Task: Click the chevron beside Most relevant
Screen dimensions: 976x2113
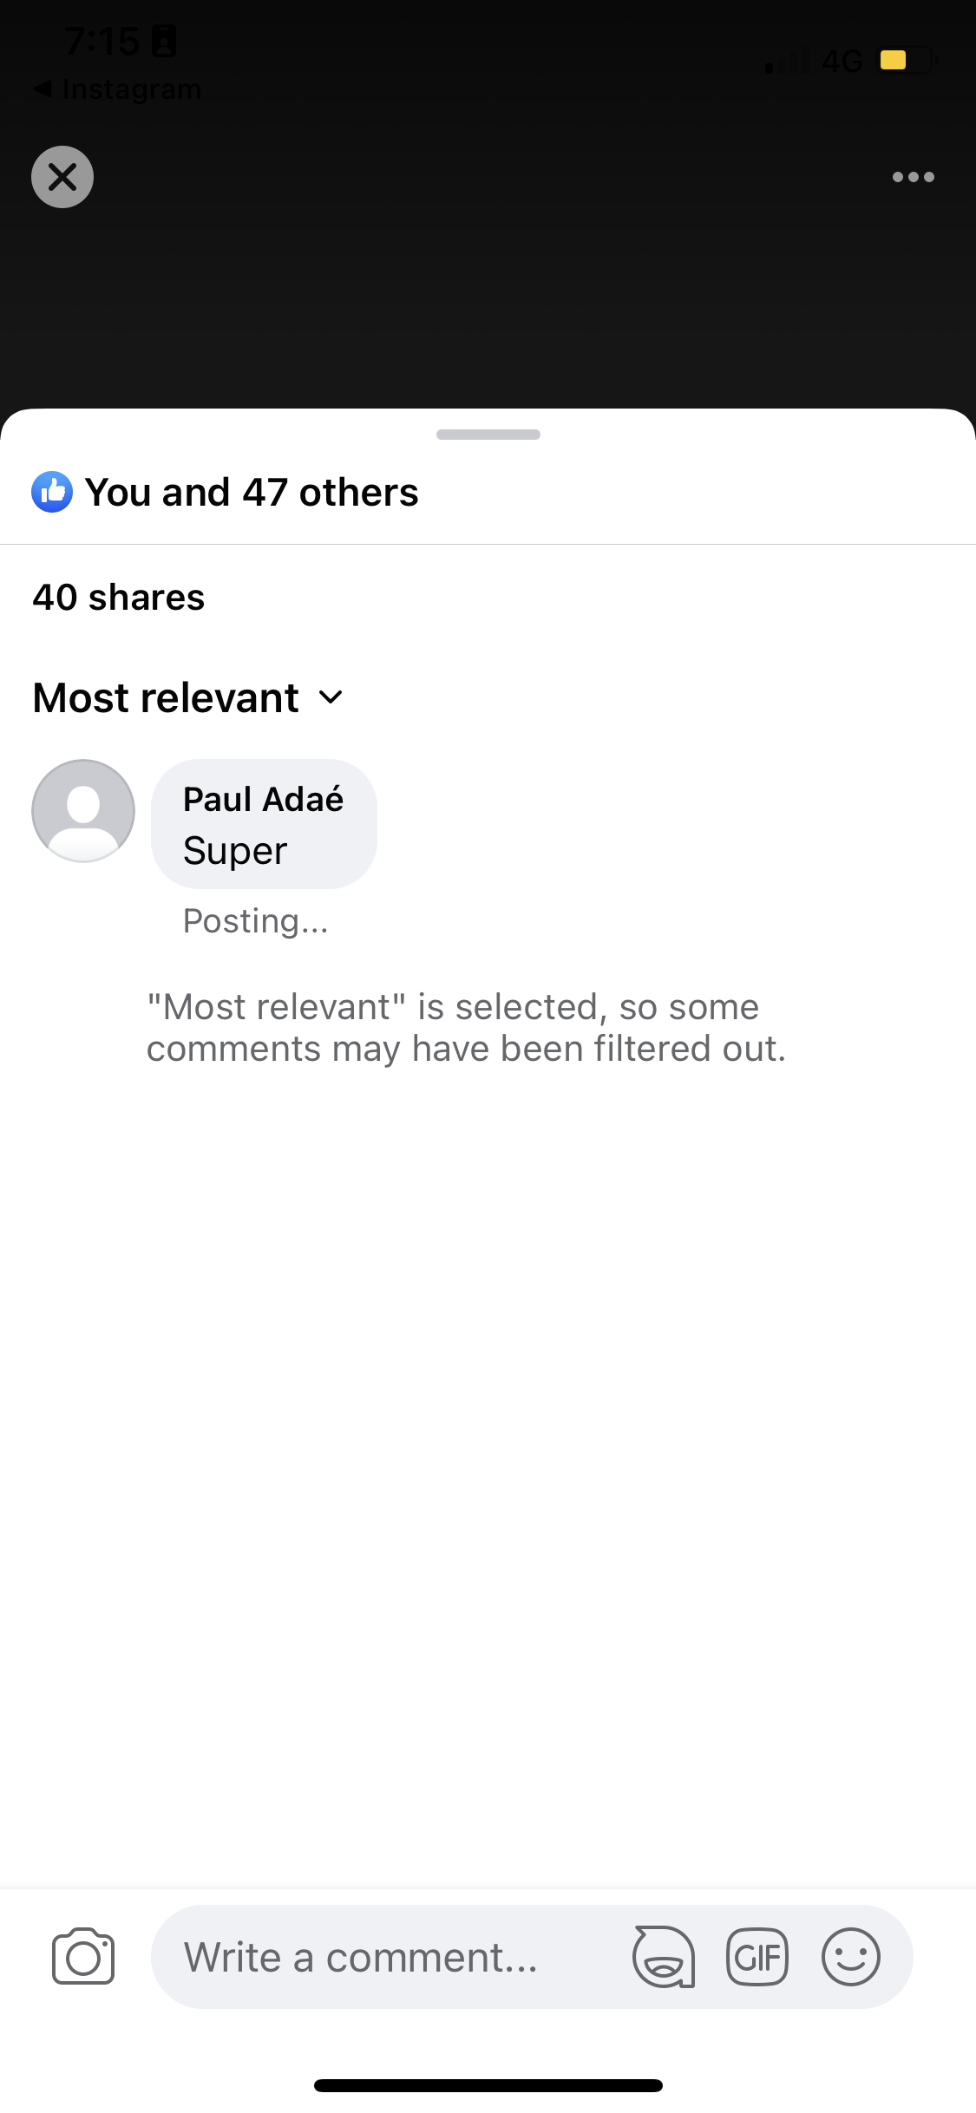Action: click(x=331, y=697)
